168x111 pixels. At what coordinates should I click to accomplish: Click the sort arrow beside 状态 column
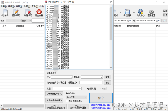click(x=162, y=26)
